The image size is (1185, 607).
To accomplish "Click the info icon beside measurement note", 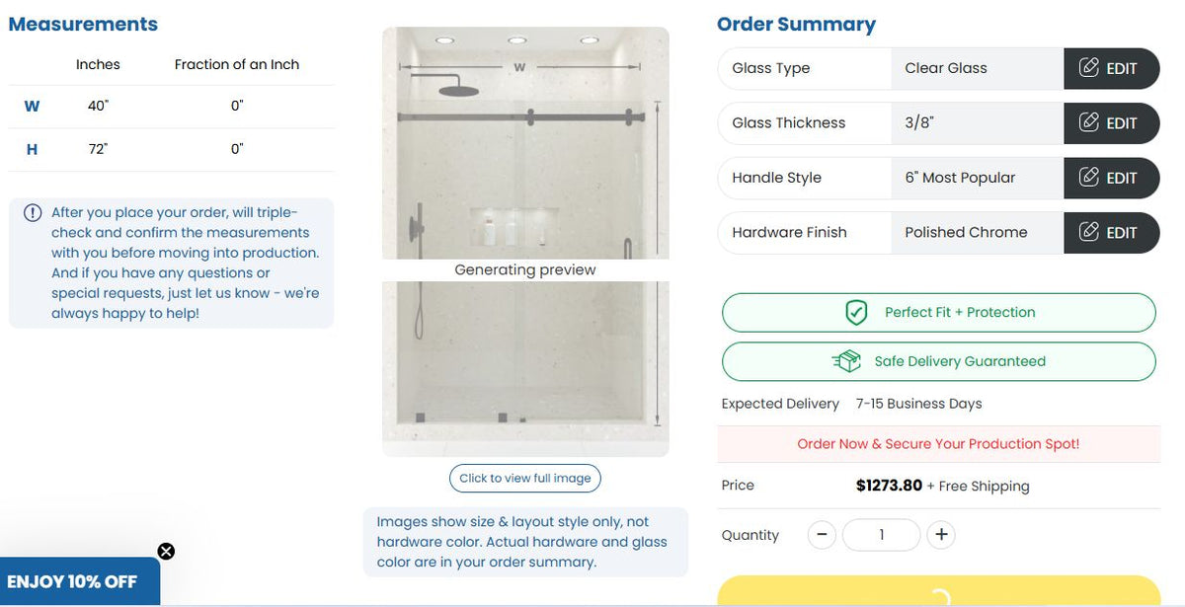I will click(33, 213).
